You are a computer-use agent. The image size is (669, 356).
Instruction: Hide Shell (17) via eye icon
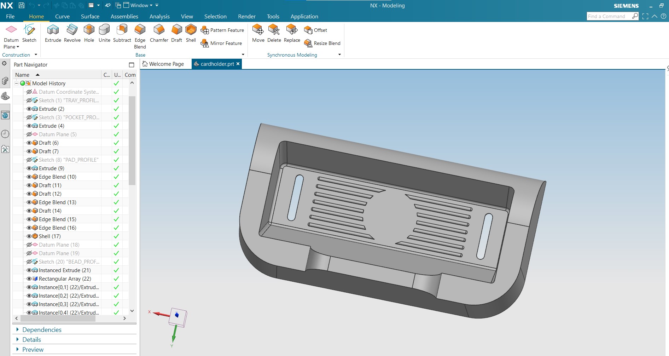click(29, 236)
